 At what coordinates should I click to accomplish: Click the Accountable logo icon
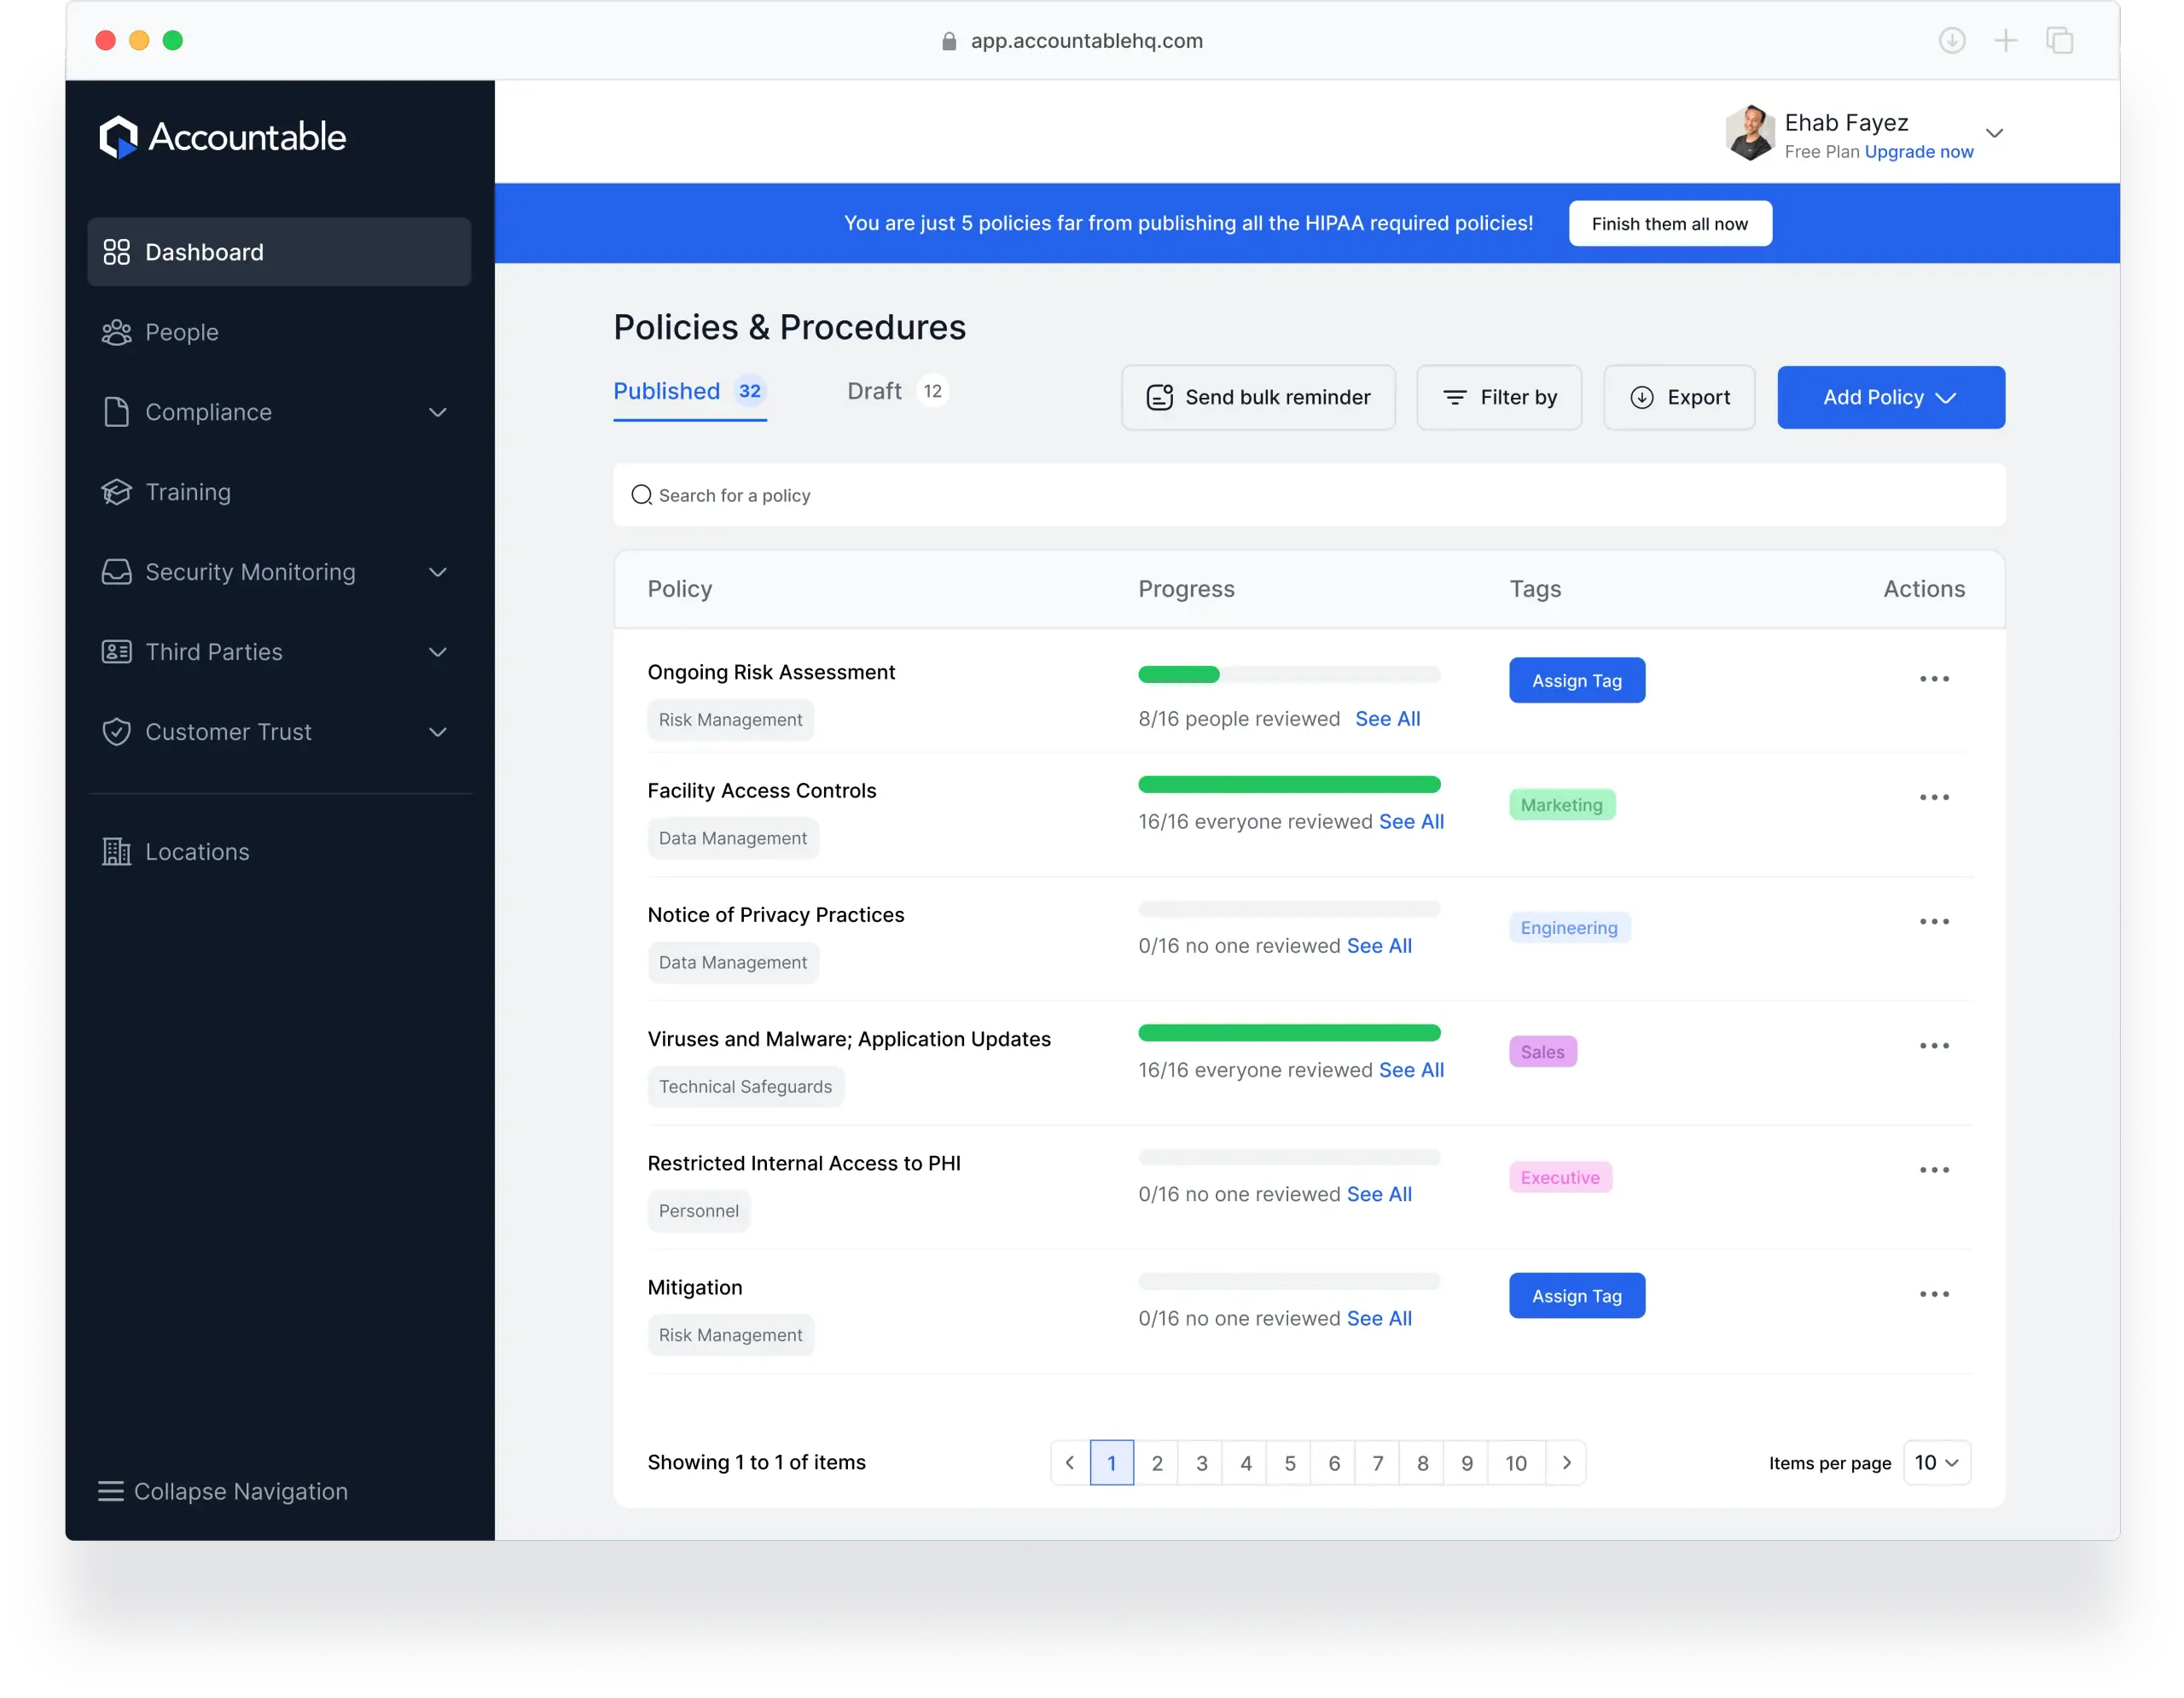point(118,137)
